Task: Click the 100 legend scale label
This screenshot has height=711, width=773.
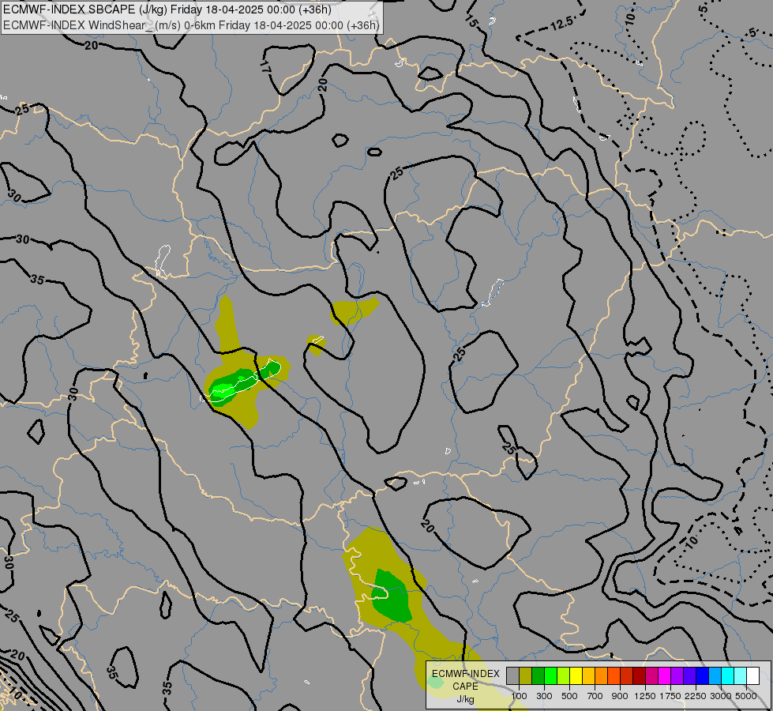Action: 519,696
